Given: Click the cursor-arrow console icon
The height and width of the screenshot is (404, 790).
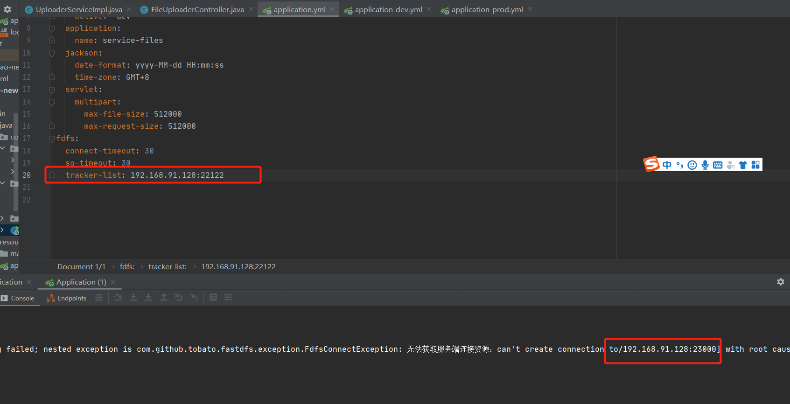Looking at the screenshot, I should 195,298.
